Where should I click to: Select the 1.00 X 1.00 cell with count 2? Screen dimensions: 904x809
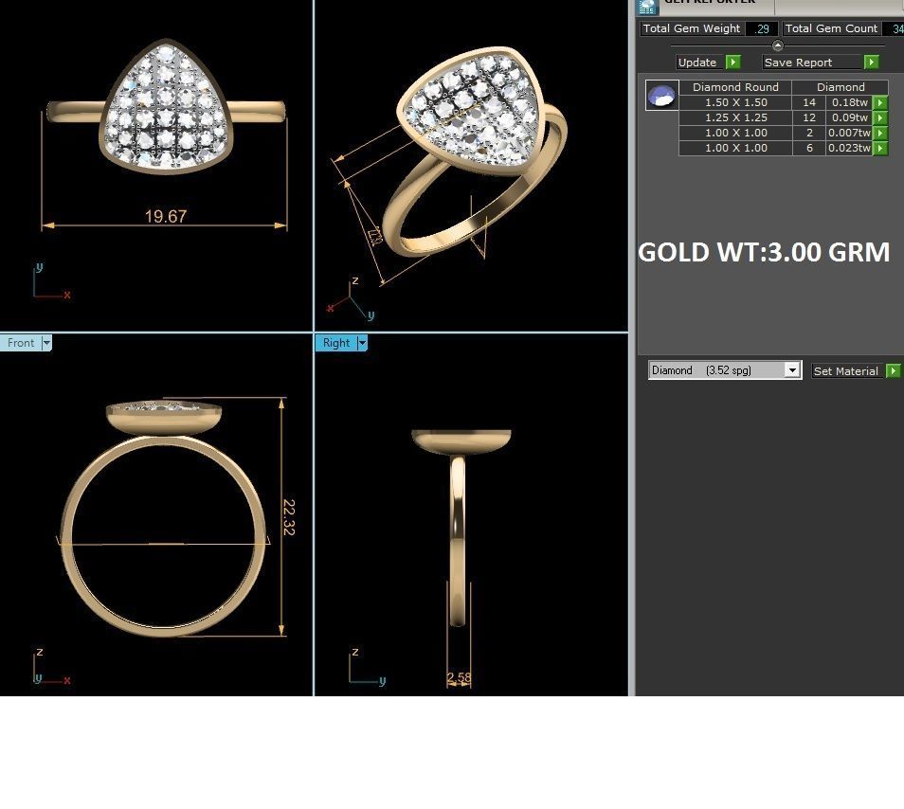click(x=735, y=134)
